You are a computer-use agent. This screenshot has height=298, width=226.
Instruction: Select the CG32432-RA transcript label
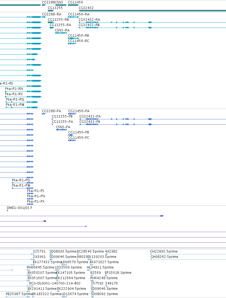pyautogui.click(x=89, y=20)
